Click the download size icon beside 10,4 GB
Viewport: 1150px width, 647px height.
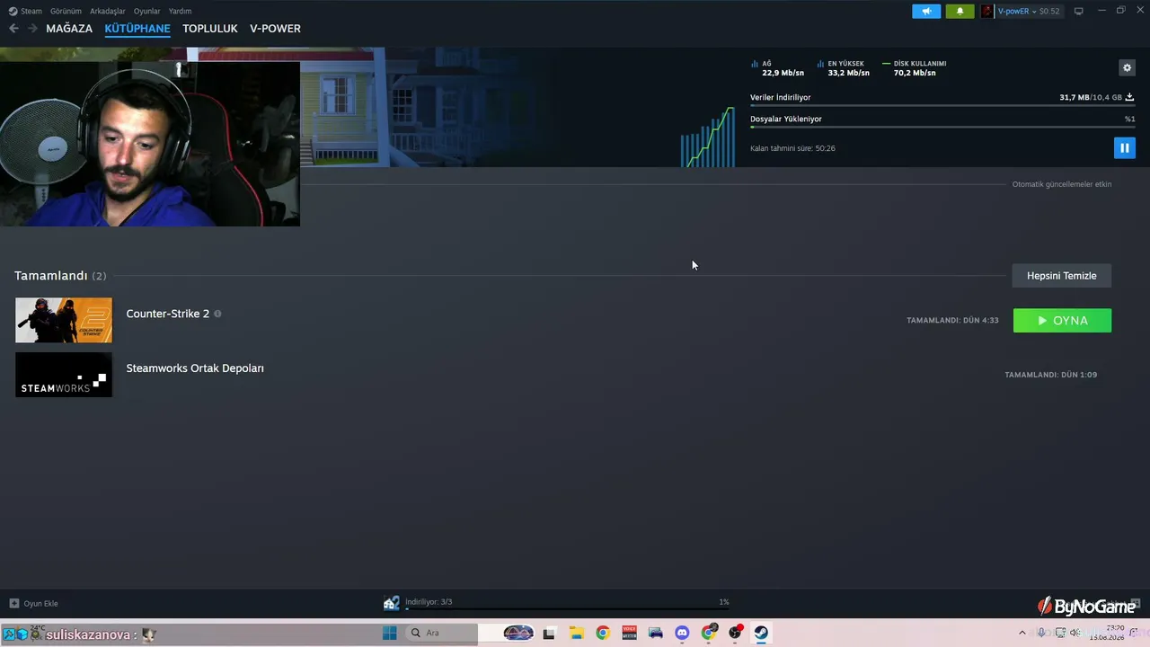1130,97
